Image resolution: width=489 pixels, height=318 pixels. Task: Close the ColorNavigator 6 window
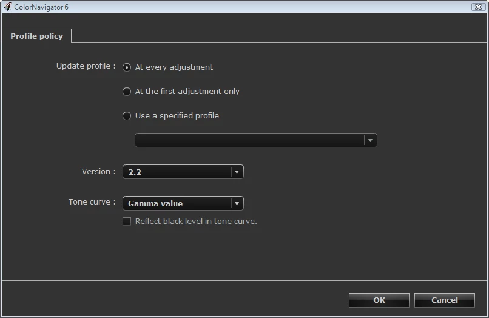478,7
